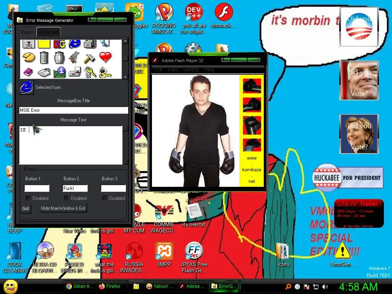This screenshot has width=392, height=294.
Task: Pick the purple help book icon
Action: point(28,72)
